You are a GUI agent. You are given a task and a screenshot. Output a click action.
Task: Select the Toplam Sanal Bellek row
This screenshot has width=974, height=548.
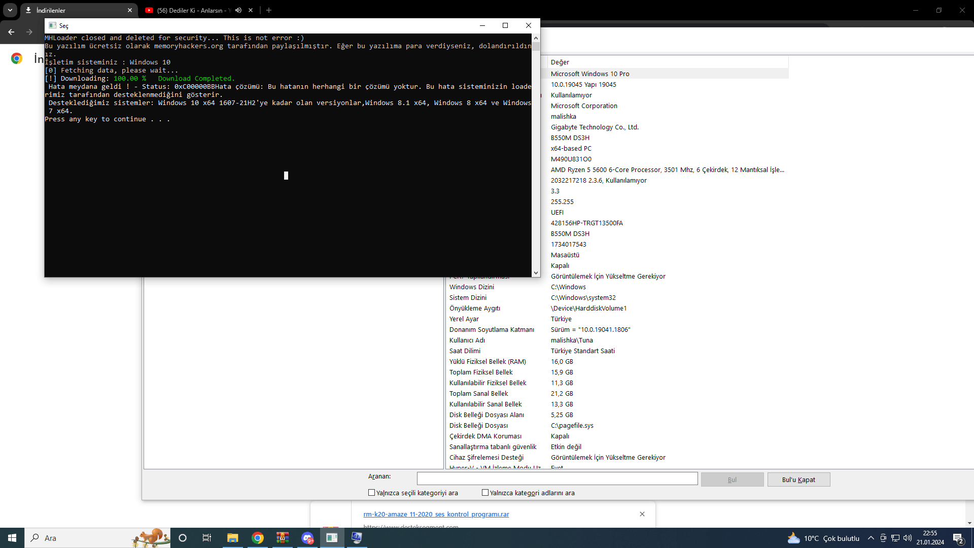coord(617,393)
